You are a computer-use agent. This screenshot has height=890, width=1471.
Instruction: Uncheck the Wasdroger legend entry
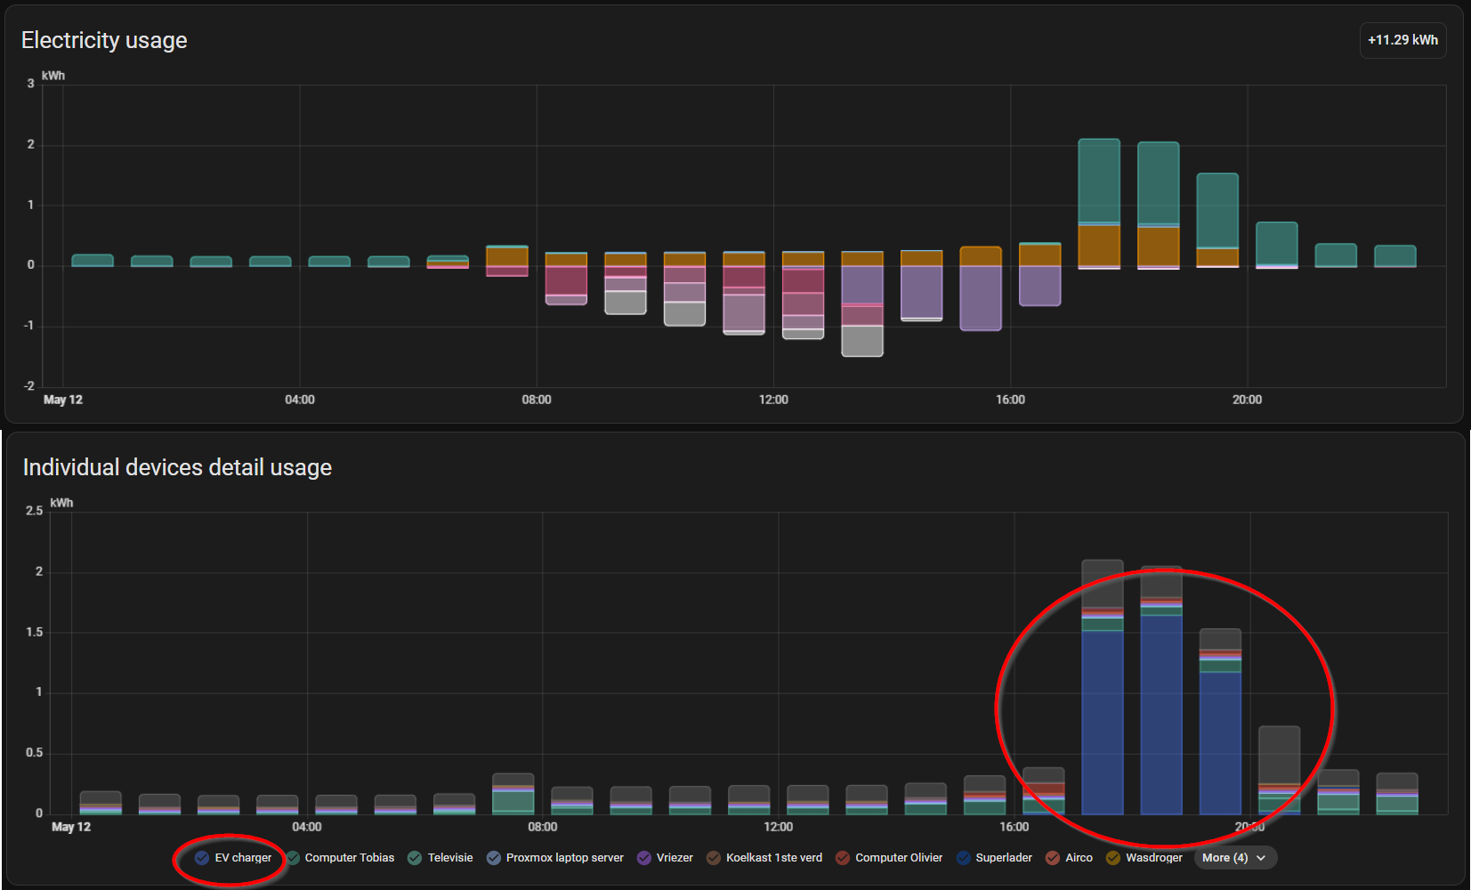point(1112,858)
